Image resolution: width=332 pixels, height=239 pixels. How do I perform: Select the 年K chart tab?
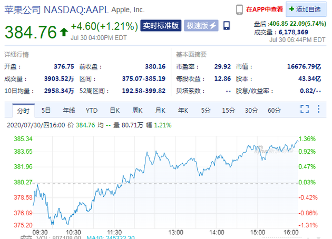[x=183, y=111]
